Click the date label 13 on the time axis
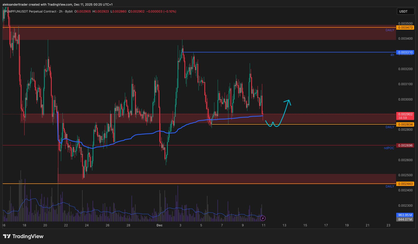 coord(284,225)
